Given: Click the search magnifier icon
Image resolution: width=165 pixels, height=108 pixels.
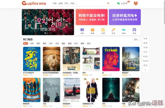Looking at the screenshot, I should click(x=108, y=3).
